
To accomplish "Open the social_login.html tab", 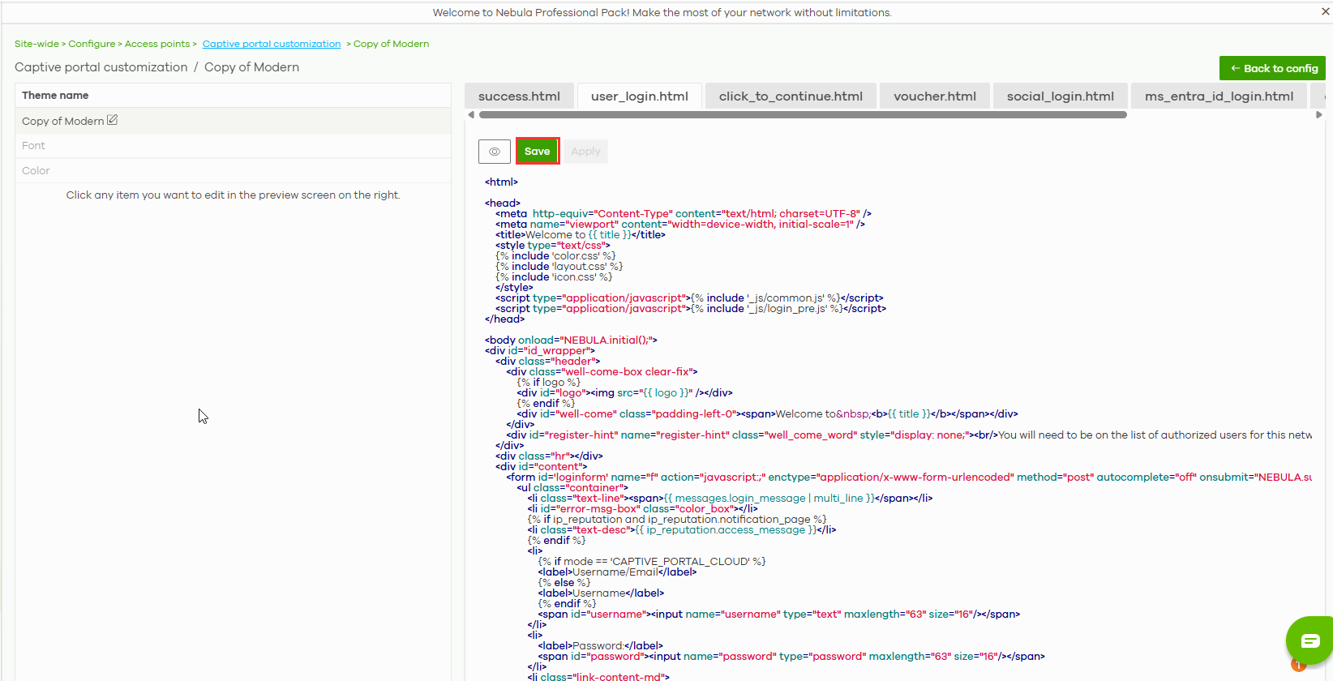I will point(1060,96).
